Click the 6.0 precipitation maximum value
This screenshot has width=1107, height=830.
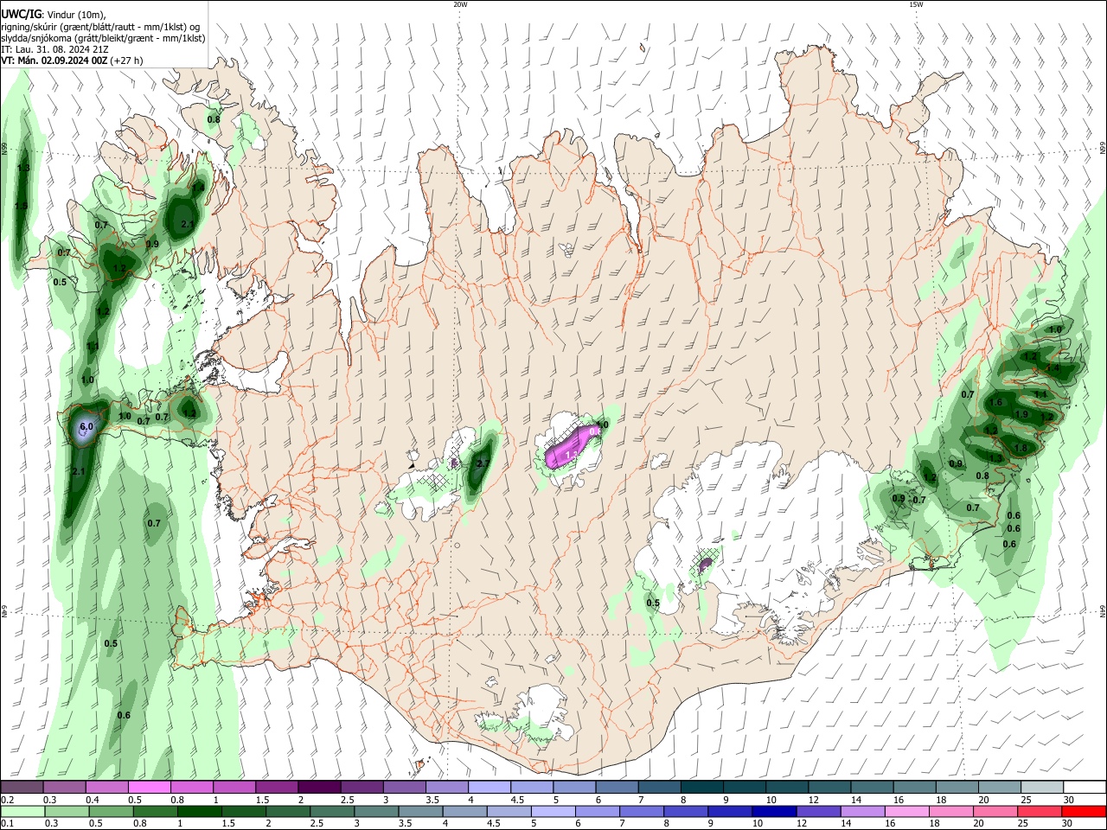coord(86,427)
